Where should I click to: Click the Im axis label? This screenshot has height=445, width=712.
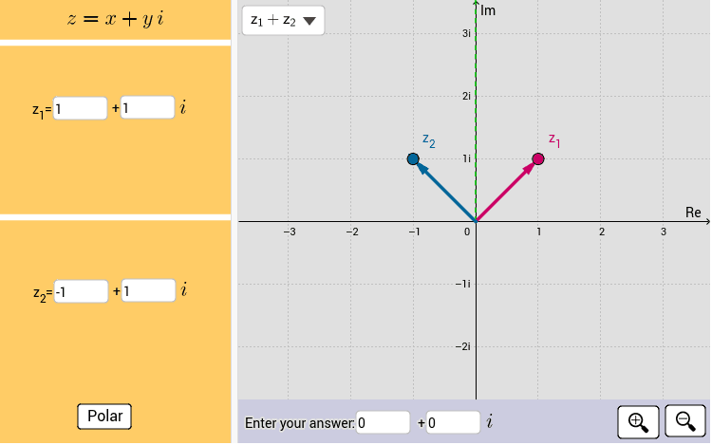(x=488, y=10)
